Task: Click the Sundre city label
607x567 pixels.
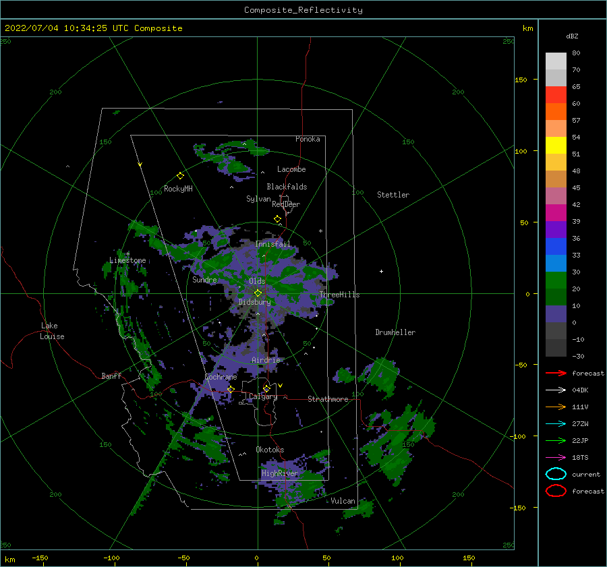Action: pos(204,280)
